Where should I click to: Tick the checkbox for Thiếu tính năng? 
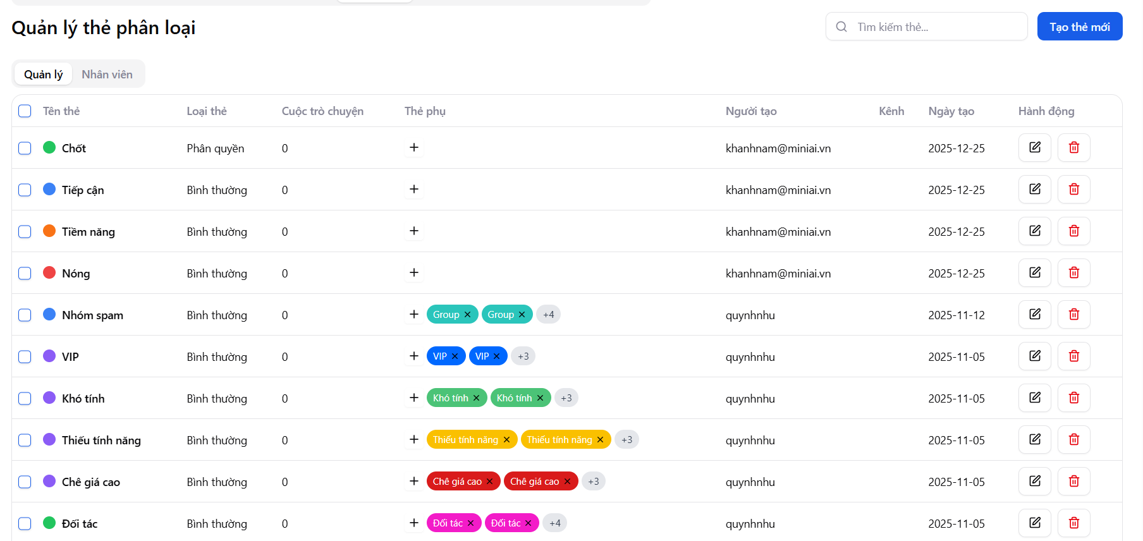click(x=25, y=441)
